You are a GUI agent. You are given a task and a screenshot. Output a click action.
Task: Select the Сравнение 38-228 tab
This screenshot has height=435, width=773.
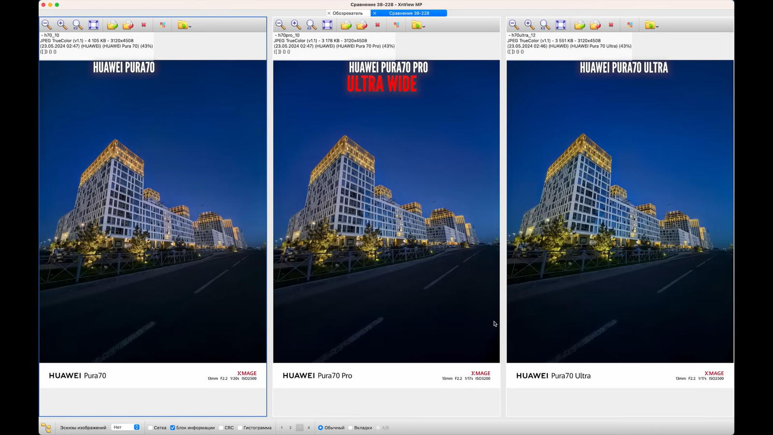click(409, 13)
